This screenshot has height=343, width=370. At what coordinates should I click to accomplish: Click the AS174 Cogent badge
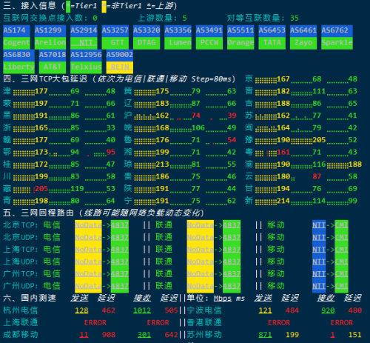point(16,37)
